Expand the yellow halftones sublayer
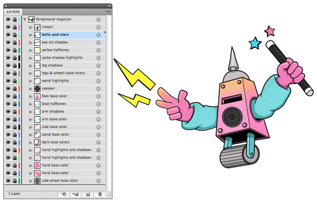This screenshot has height=204, width=317. click(31, 50)
